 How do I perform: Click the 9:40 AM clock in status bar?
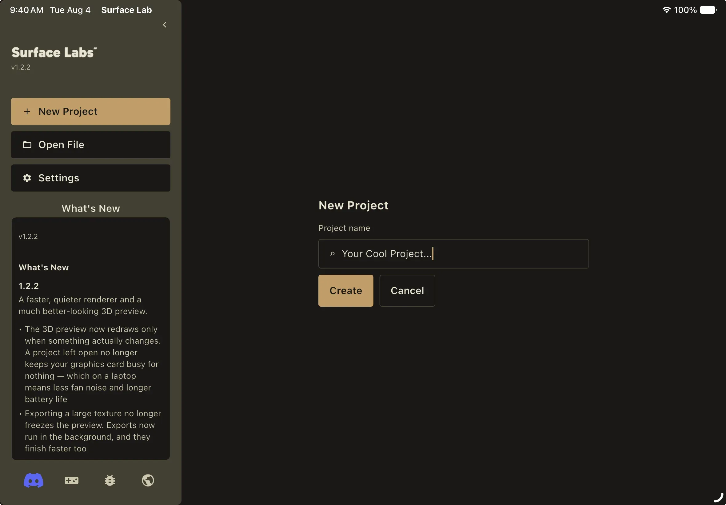coord(26,10)
